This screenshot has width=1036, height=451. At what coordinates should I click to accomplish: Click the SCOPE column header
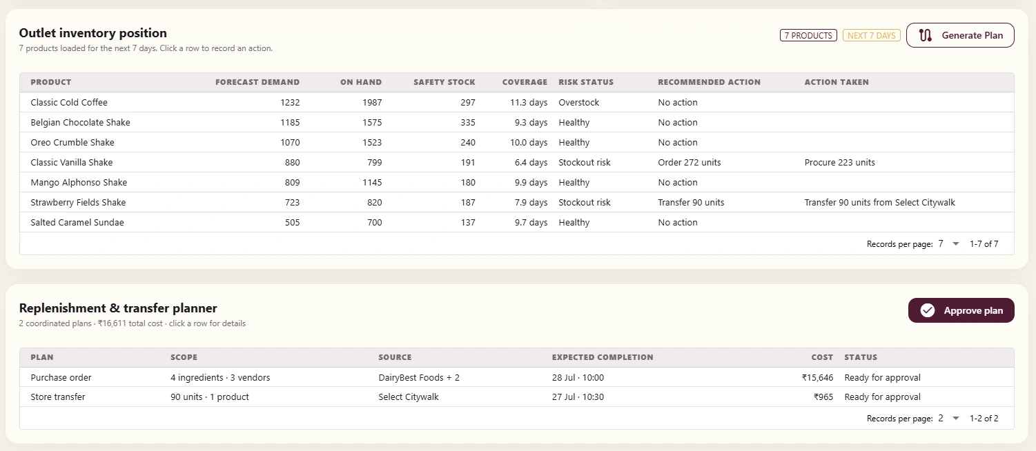(184, 357)
